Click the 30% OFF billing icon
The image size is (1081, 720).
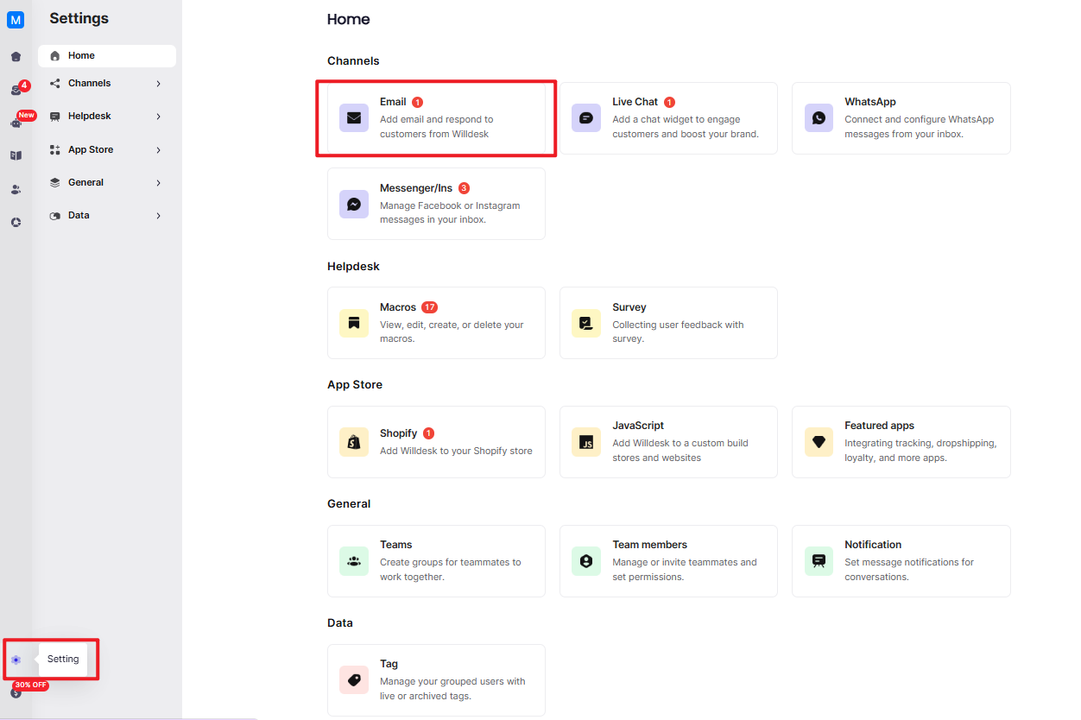pyautogui.click(x=16, y=692)
